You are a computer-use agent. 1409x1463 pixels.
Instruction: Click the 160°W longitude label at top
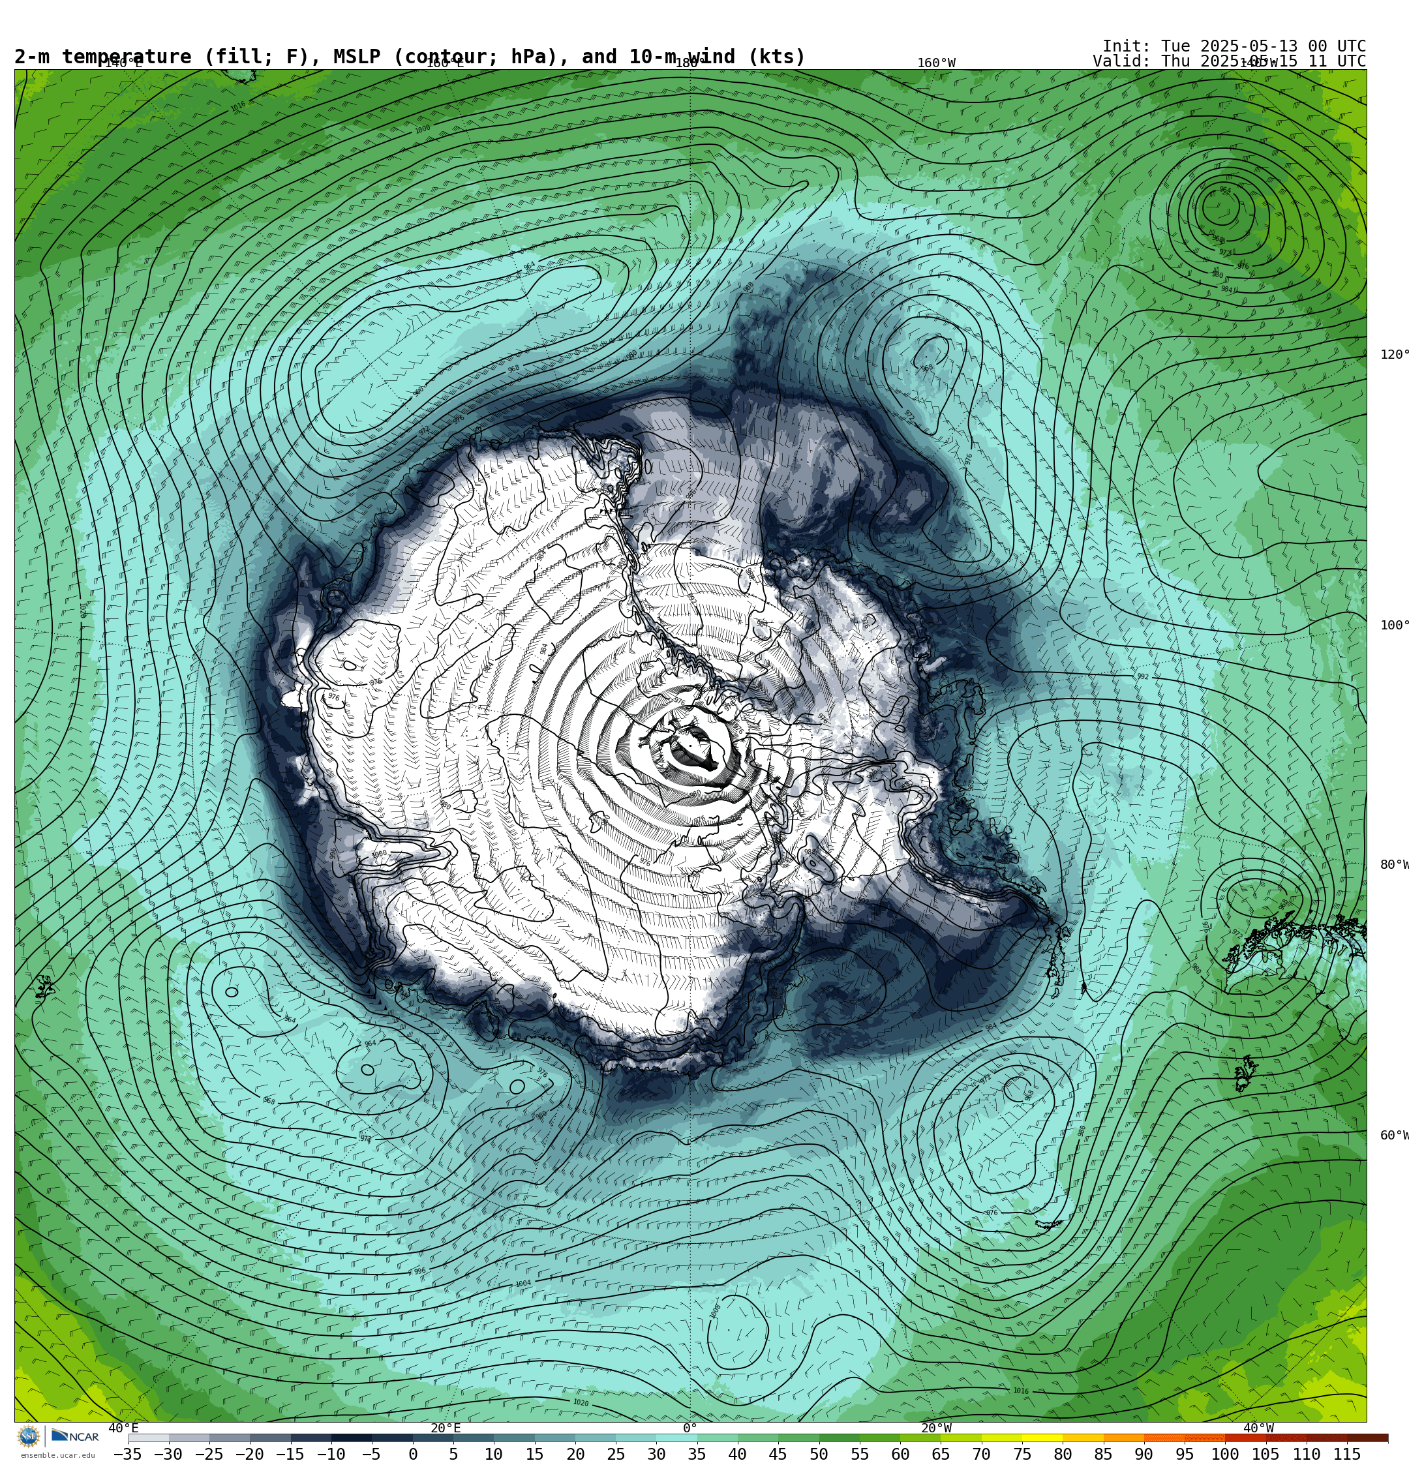[936, 63]
